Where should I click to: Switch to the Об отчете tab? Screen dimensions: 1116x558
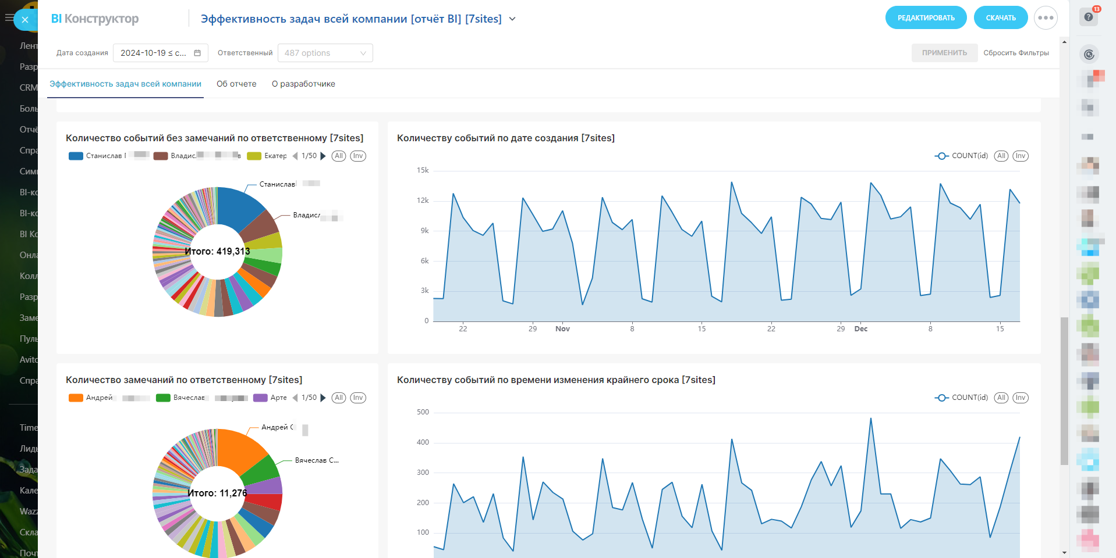pos(236,84)
